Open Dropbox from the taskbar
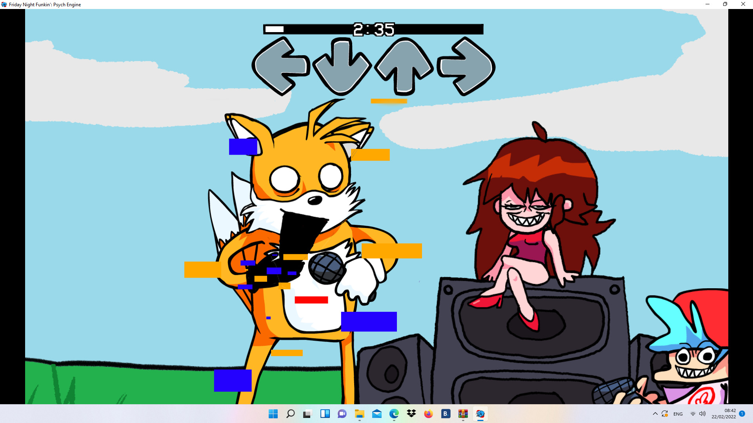The width and height of the screenshot is (753, 423). (411, 414)
